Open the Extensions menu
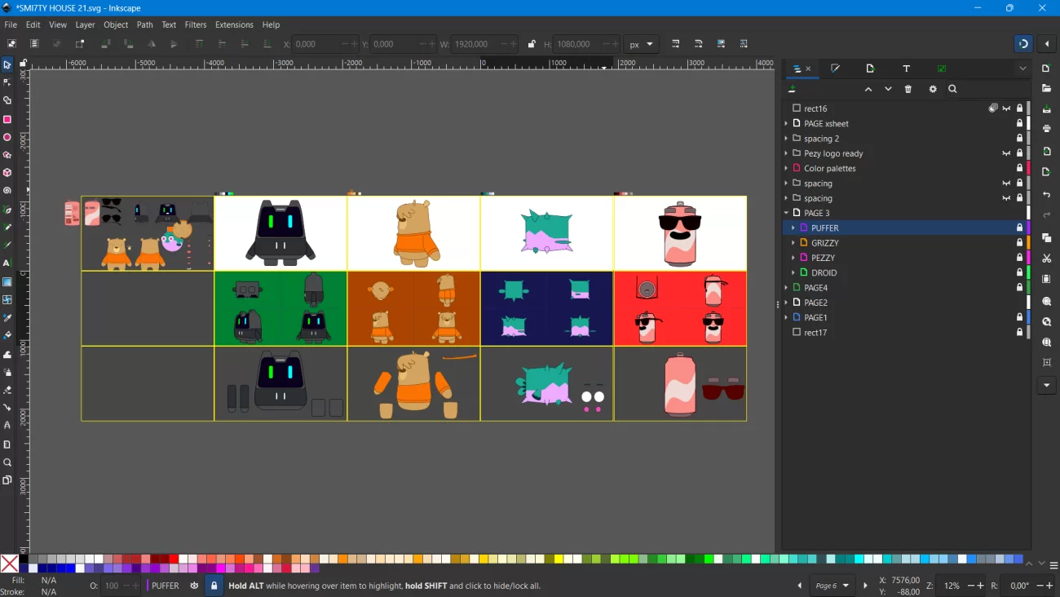 pyautogui.click(x=234, y=24)
